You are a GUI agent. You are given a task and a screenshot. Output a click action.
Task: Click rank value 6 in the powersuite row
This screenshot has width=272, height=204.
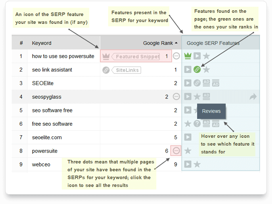tap(167, 151)
